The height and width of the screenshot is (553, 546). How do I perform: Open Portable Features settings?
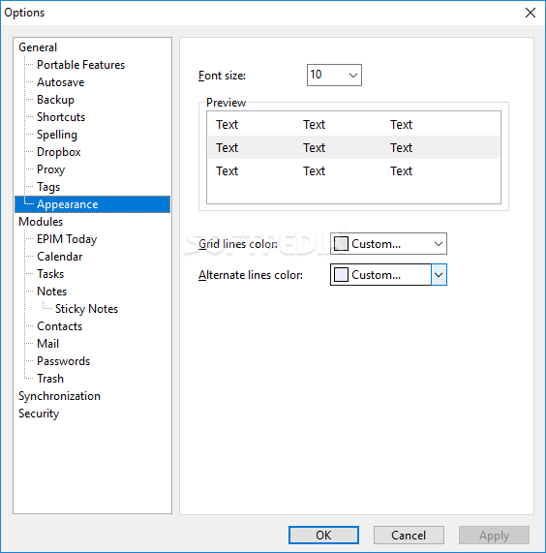80,65
